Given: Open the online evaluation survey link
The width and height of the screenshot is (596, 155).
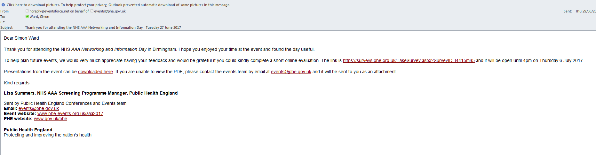Looking at the screenshot, I should click(x=409, y=60).
